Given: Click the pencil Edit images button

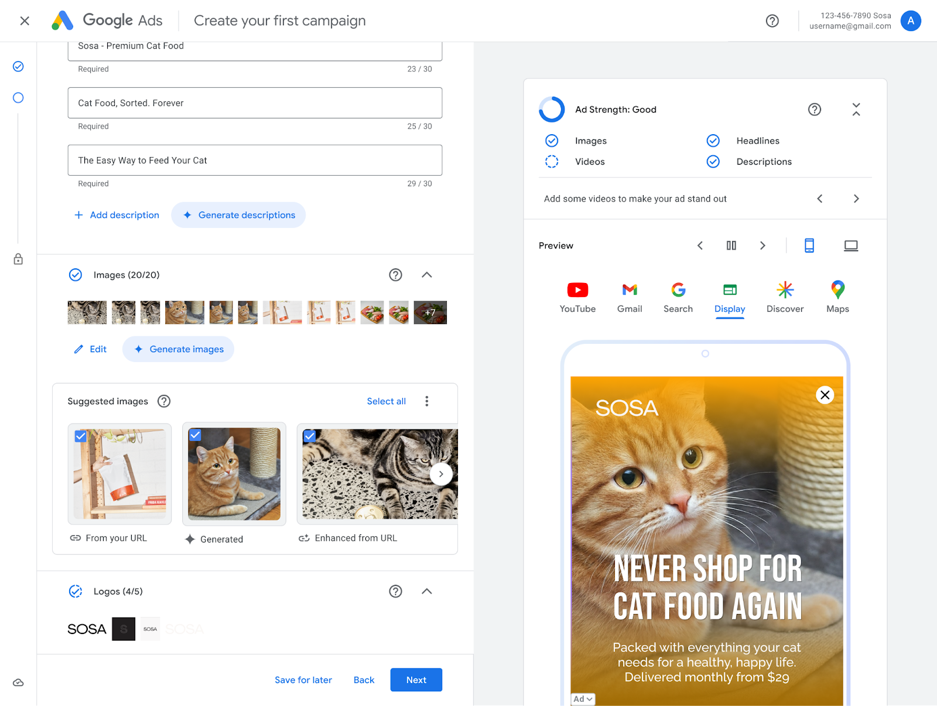Looking at the screenshot, I should tap(90, 349).
